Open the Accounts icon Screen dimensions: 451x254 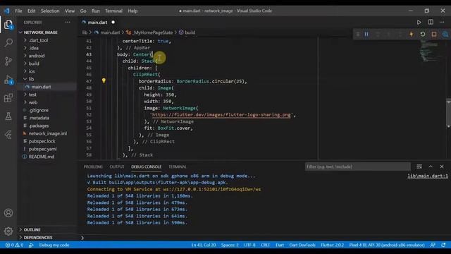[8, 213]
